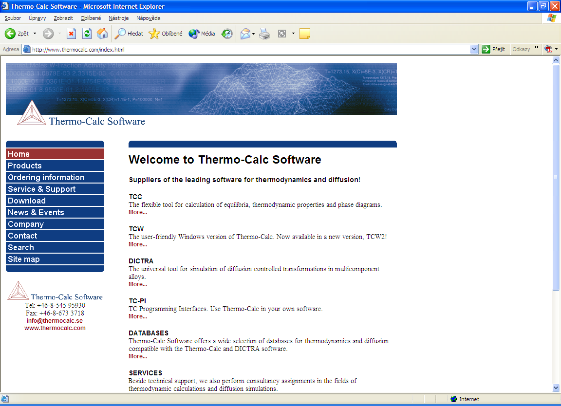Click the page icon in the address bar
The image size is (561, 406).
[x=26, y=49]
